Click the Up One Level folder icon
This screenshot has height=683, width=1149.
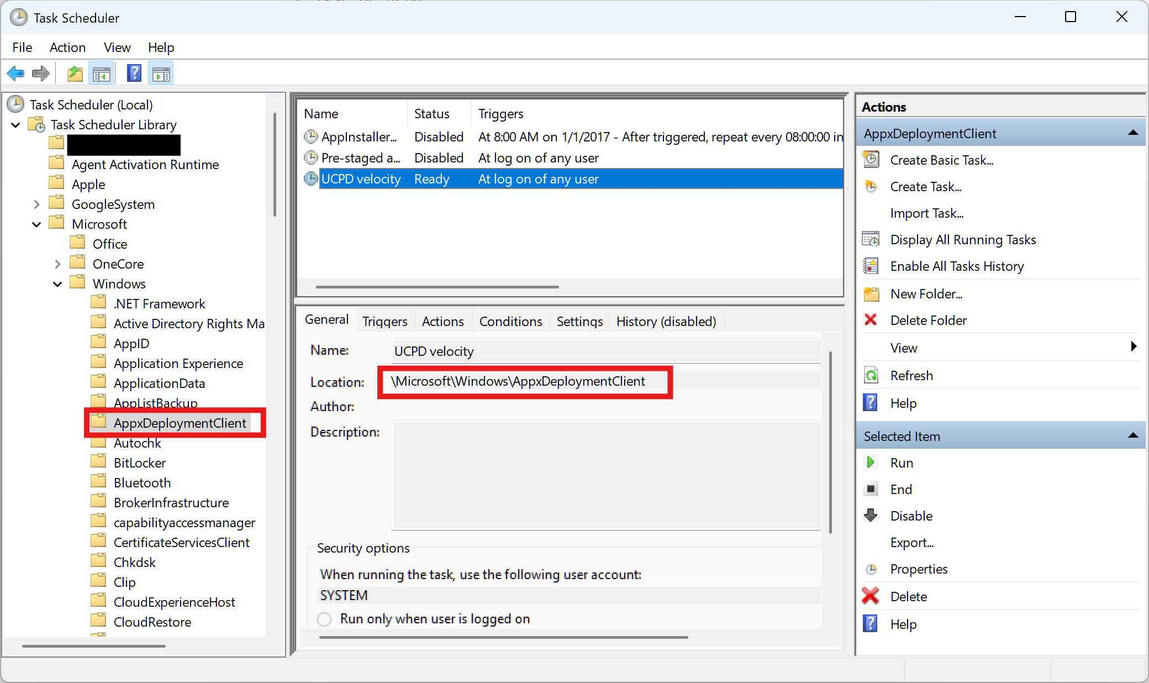(x=75, y=73)
